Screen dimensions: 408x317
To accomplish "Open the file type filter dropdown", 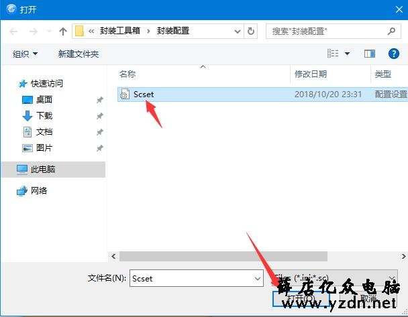I will click(335, 278).
